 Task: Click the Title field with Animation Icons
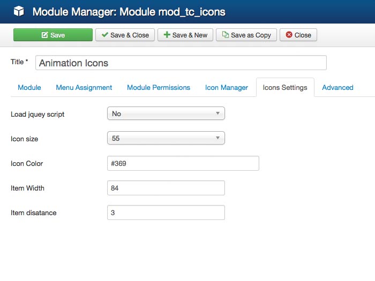tap(181, 63)
